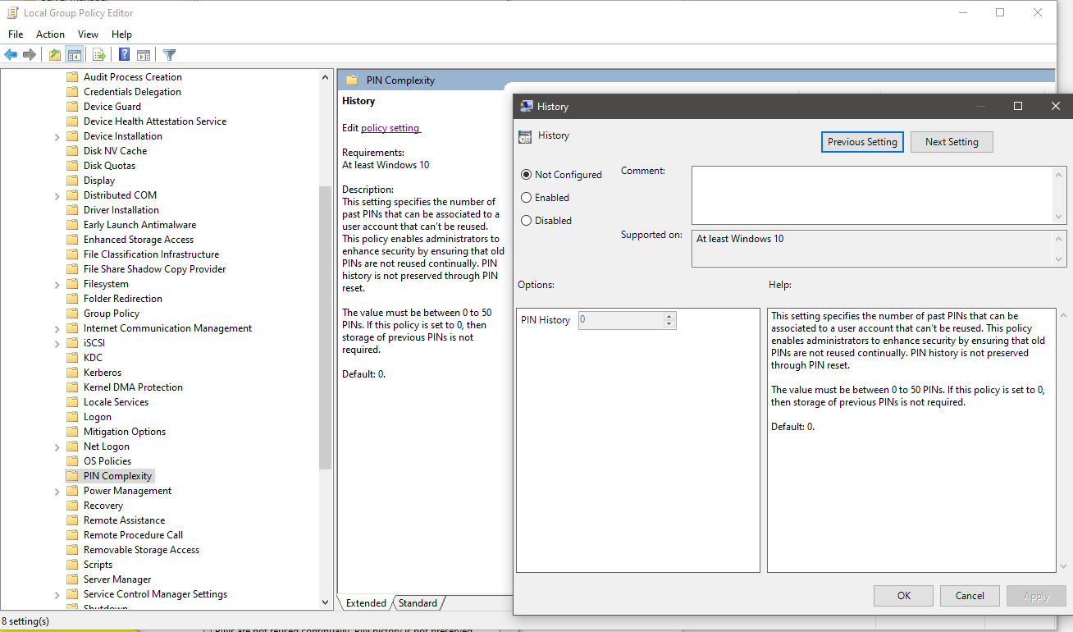
Task: Switch to the Standard tab
Action: (418, 602)
